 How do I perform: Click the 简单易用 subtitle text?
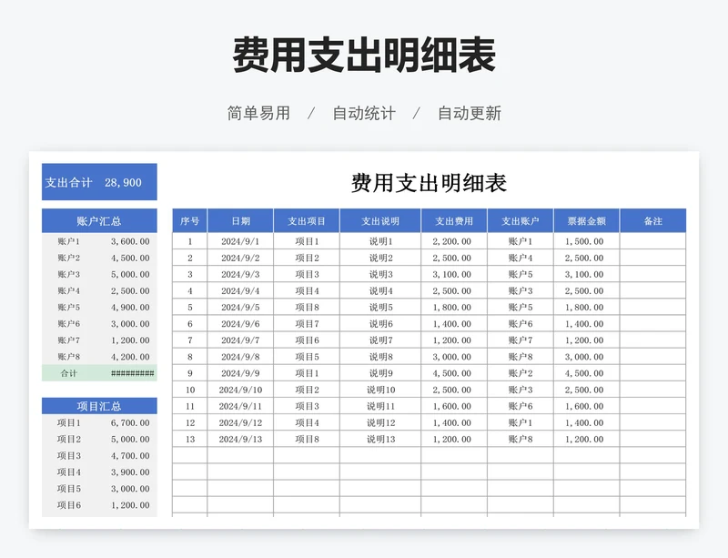[258, 114]
